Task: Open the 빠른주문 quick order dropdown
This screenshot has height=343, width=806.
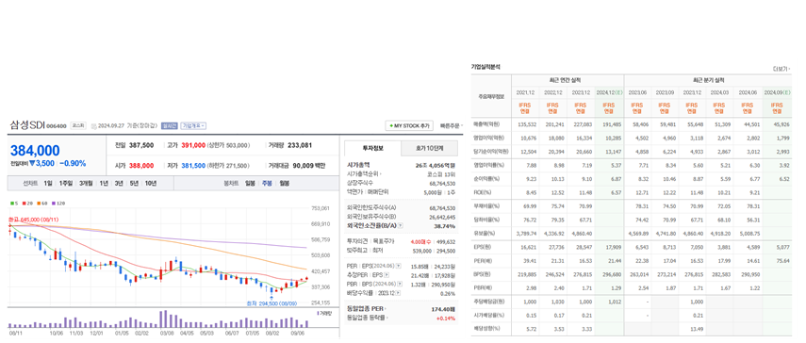Action: 452,126
